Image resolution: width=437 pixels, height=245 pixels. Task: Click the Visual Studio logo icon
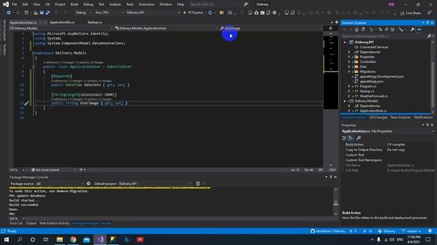5,4
